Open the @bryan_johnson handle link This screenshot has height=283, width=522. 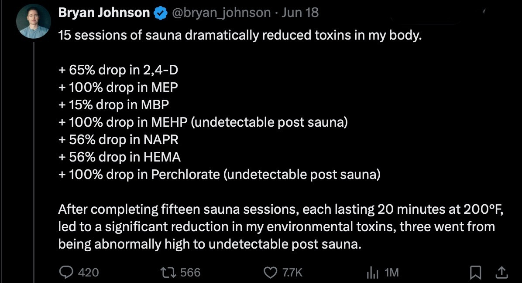221,13
